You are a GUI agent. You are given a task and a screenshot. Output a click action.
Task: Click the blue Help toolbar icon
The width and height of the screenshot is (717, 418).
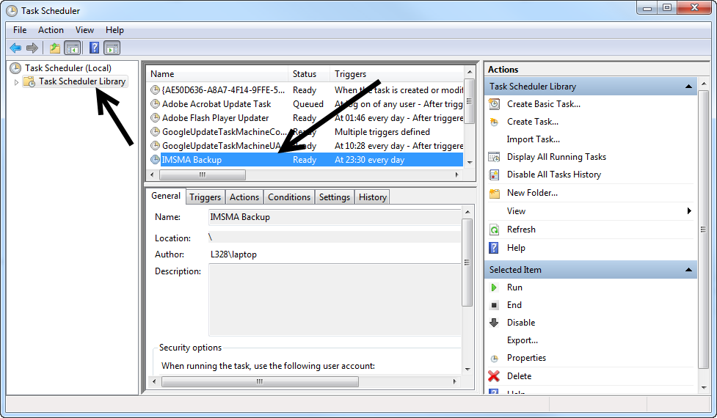point(94,48)
